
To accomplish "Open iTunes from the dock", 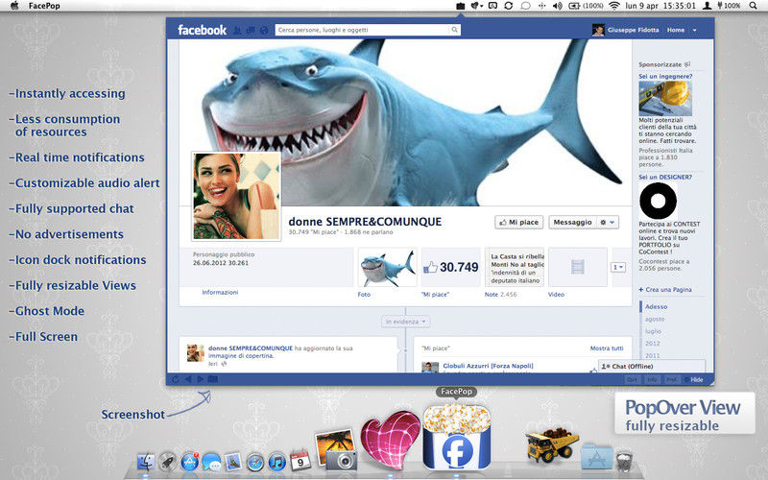I will tap(276, 462).
